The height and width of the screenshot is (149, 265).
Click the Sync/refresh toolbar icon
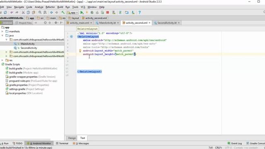pyautogui.click(x=5, y=12)
